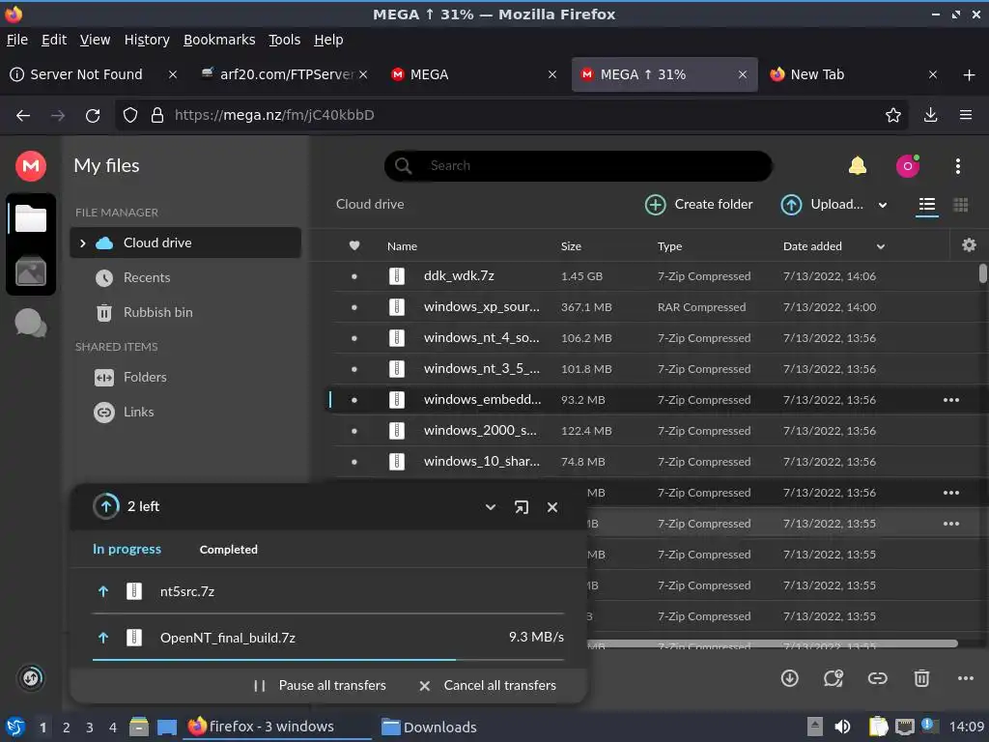The image size is (989, 742).
Task: Pop out the transfers panel to full view
Action: pyautogui.click(x=521, y=507)
